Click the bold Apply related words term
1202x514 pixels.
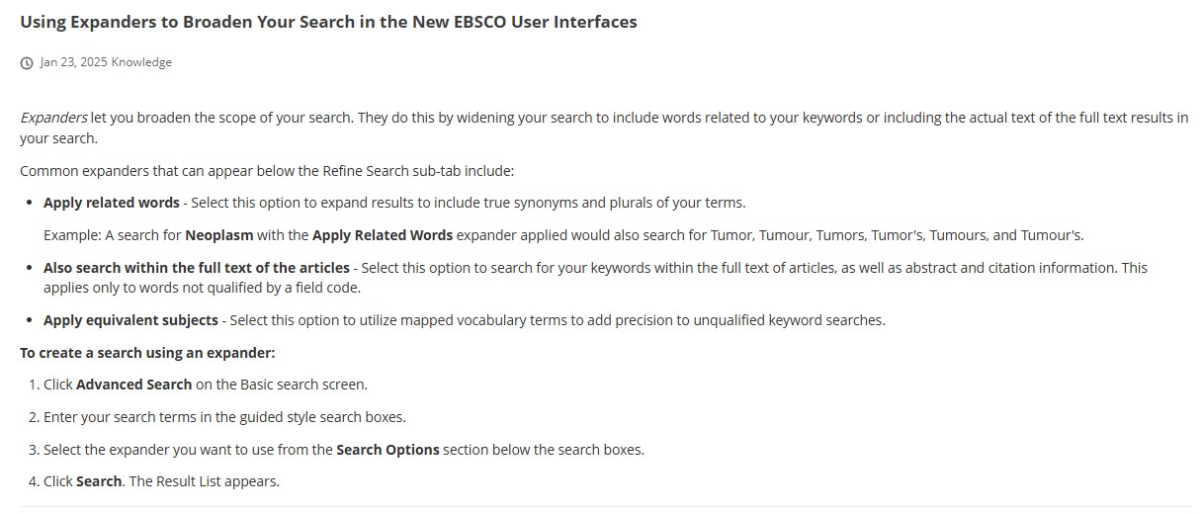(x=111, y=203)
